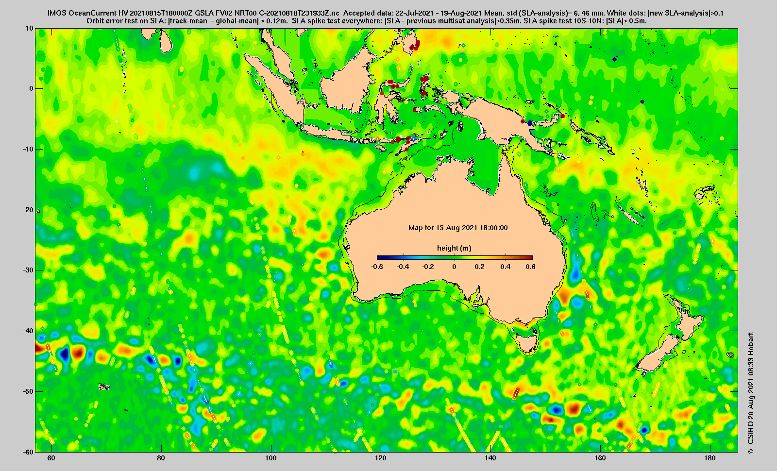The image size is (777, 471).
Task: Click the 0.4 colorbar tick label
Action: tap(506, 267)
